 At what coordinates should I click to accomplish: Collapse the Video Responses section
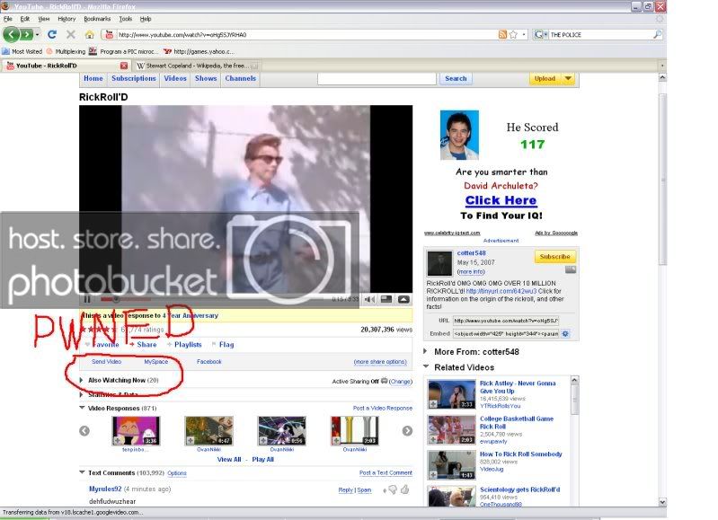point(82,408)
